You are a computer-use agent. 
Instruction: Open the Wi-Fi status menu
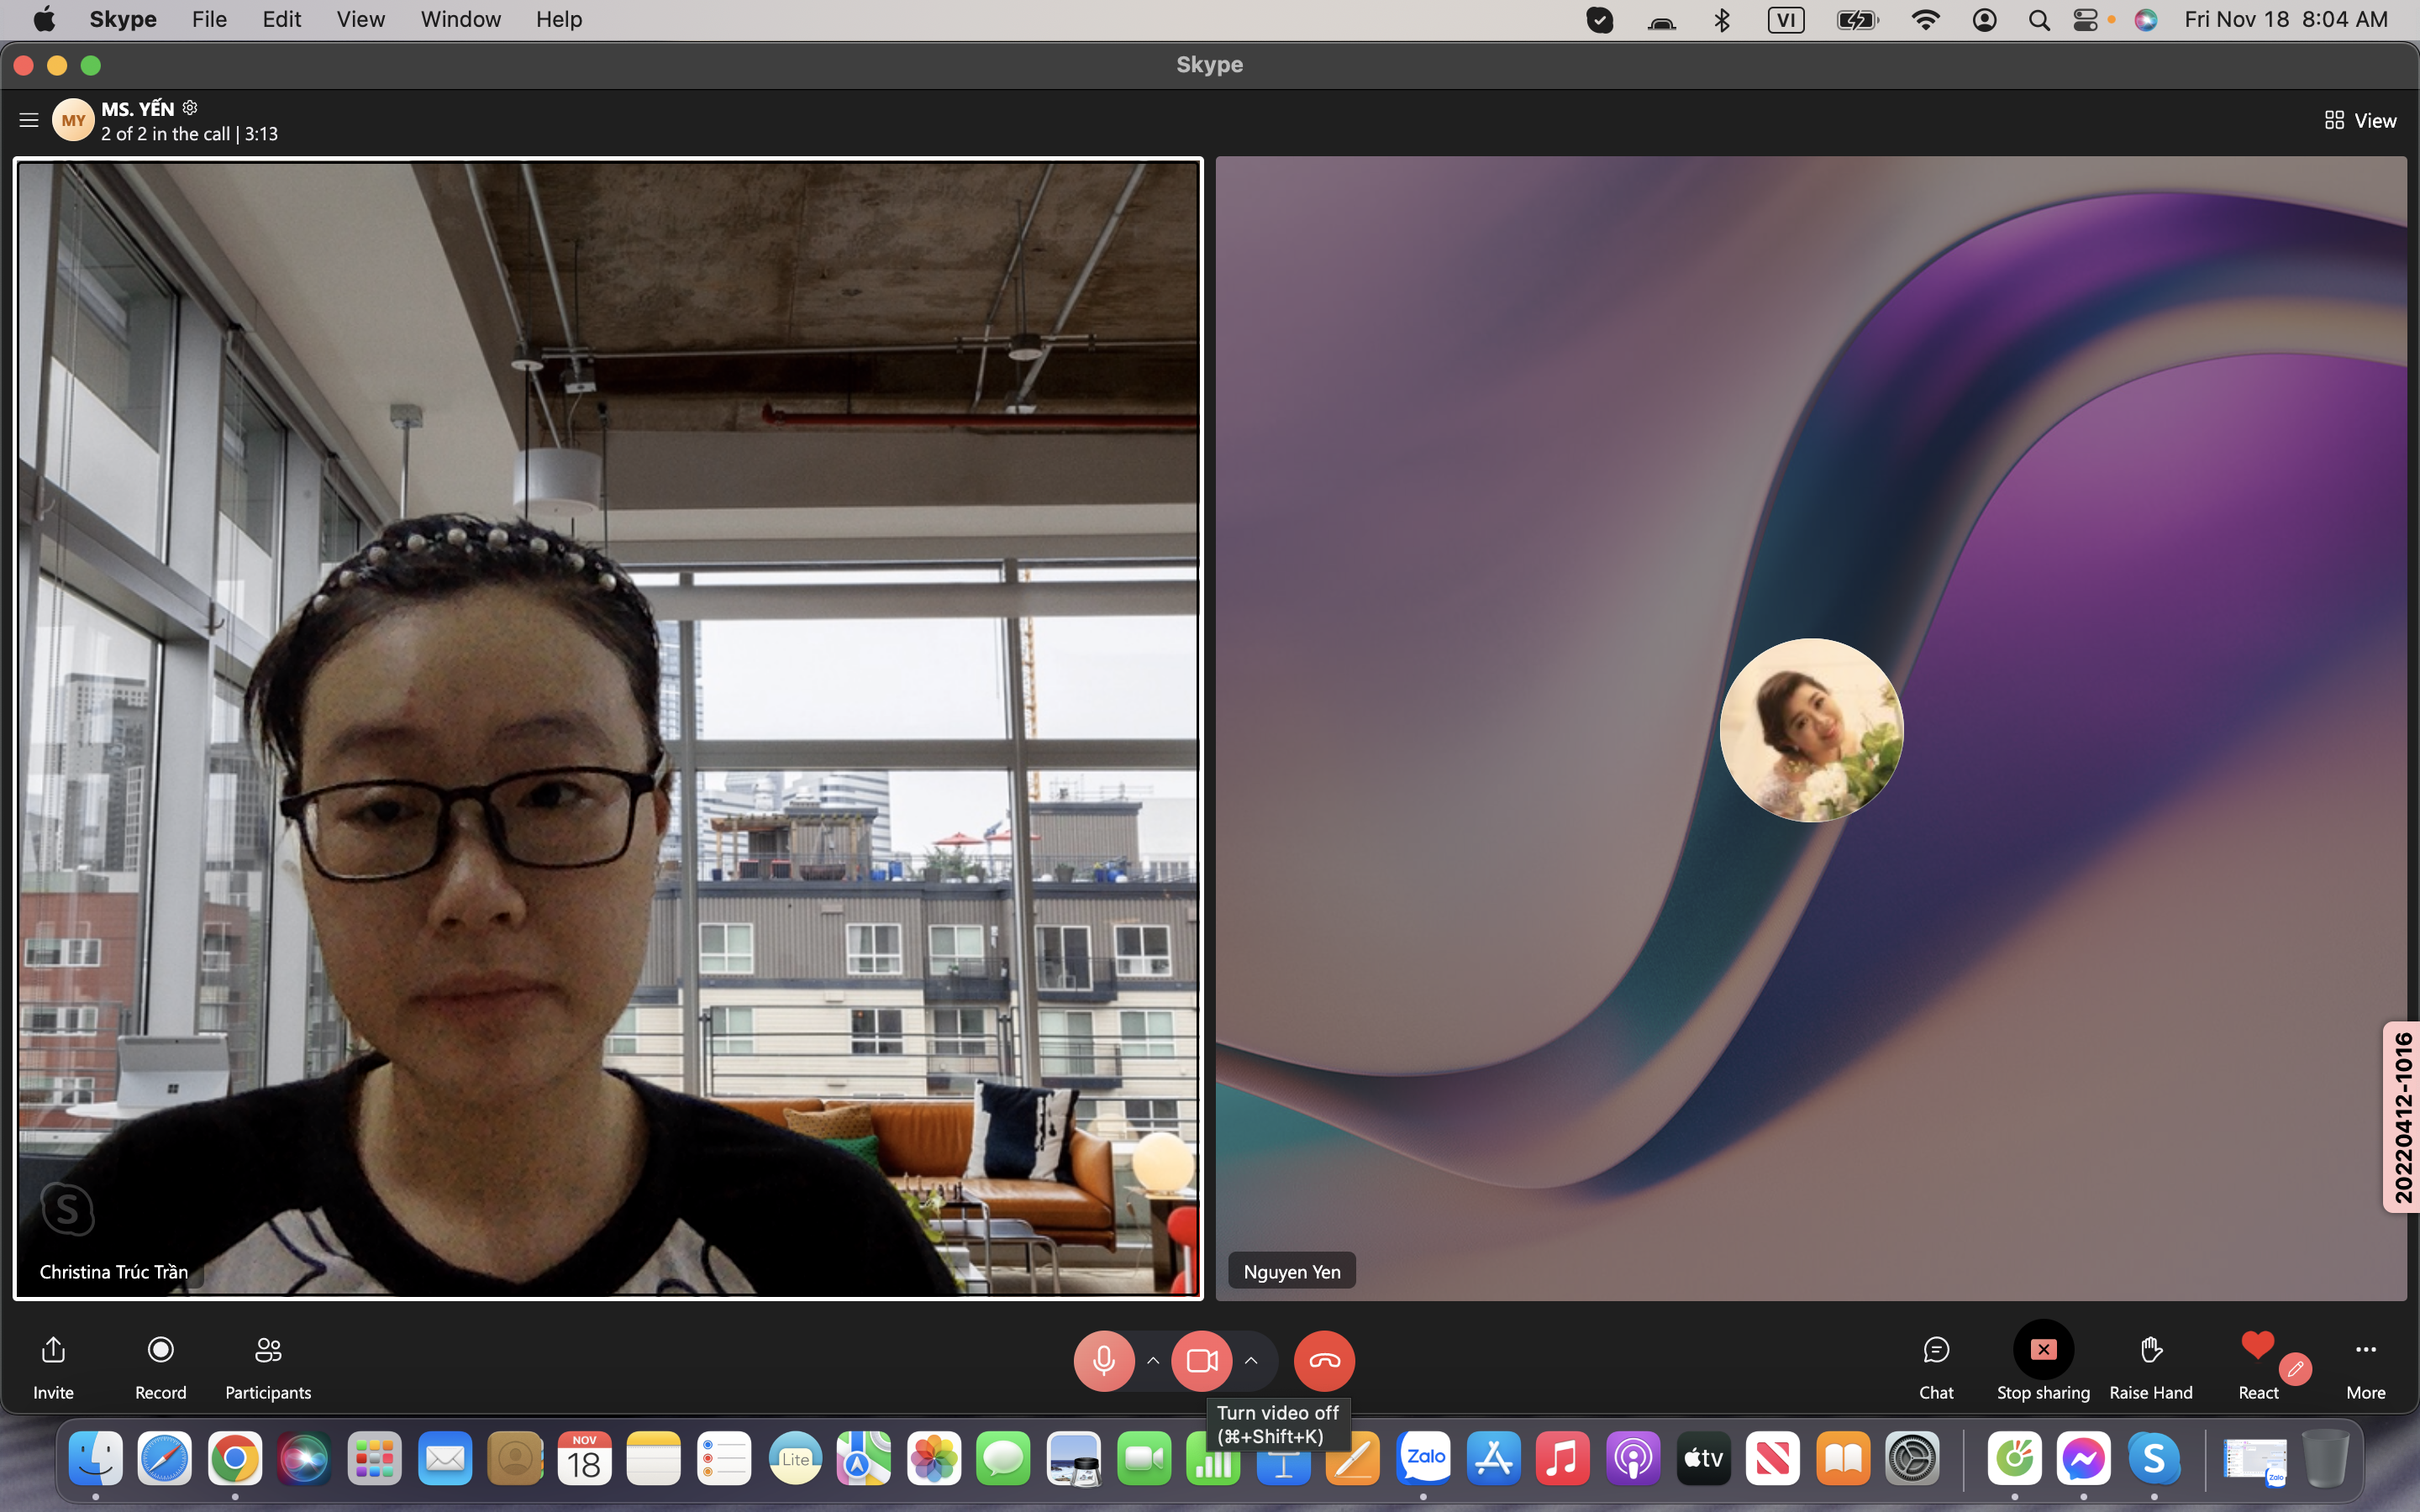[1925, 19]
